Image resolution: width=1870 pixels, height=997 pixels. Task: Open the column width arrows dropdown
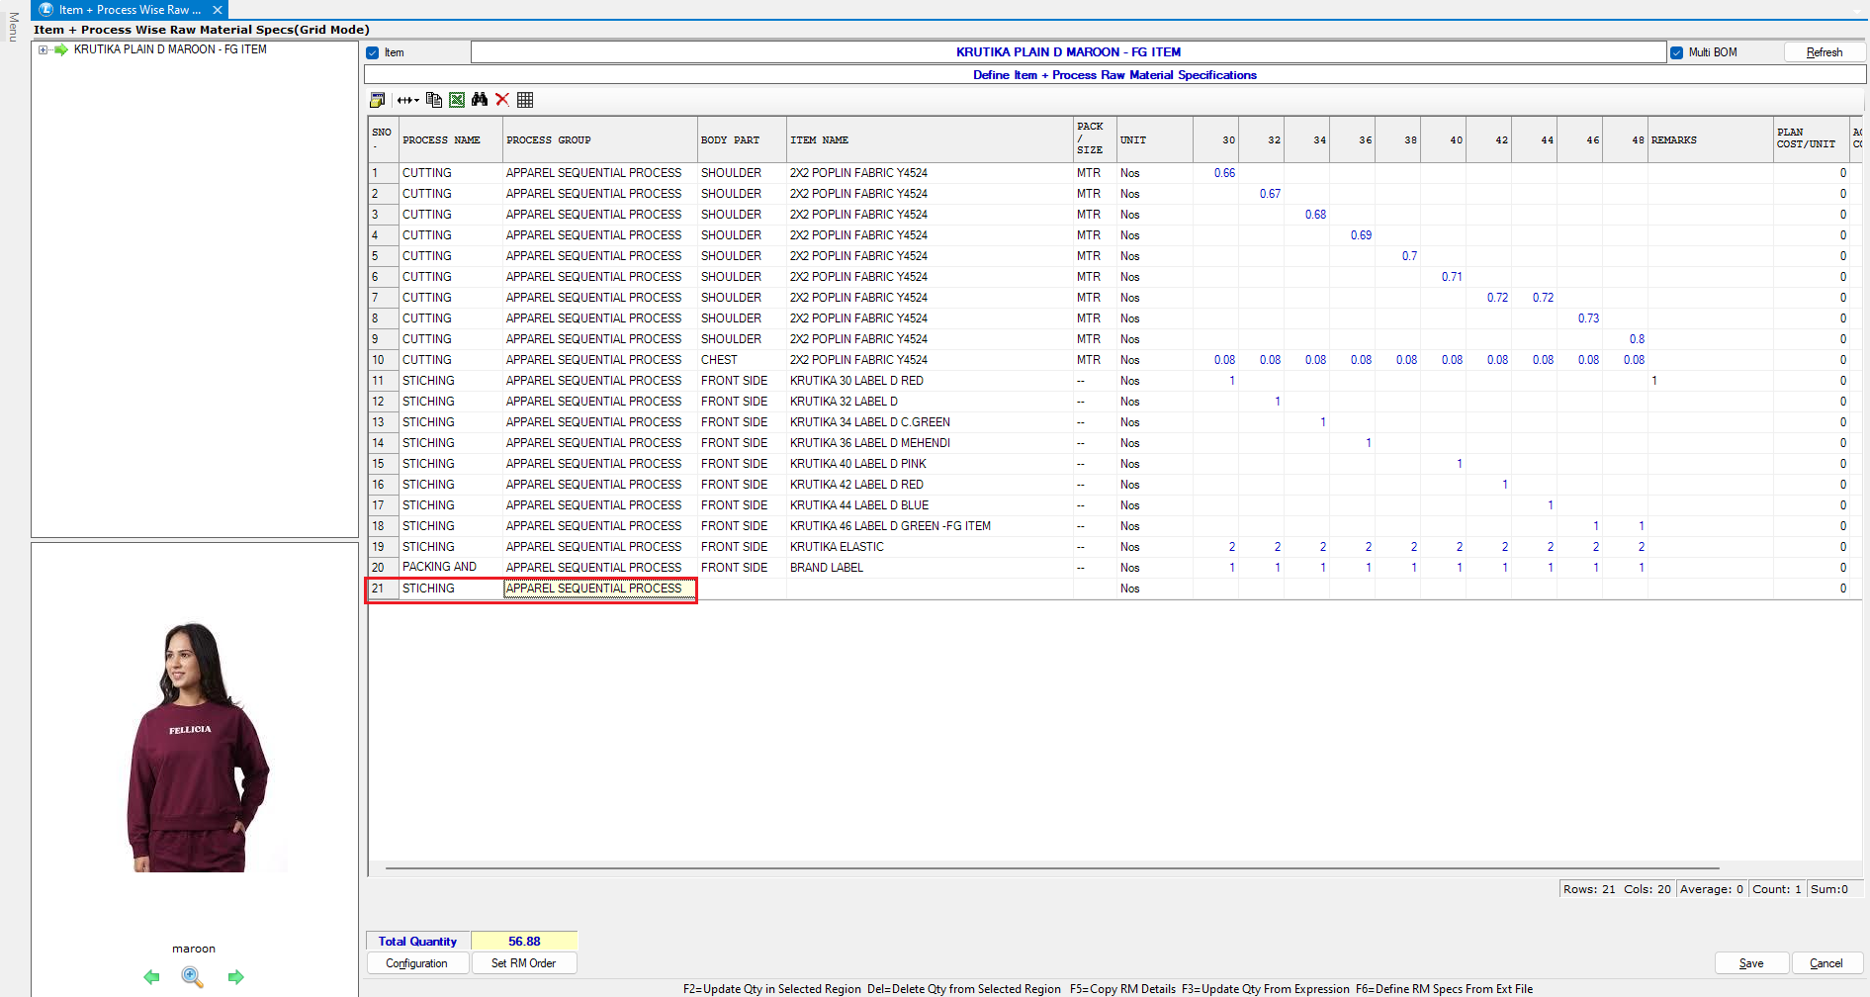point(407,100)
